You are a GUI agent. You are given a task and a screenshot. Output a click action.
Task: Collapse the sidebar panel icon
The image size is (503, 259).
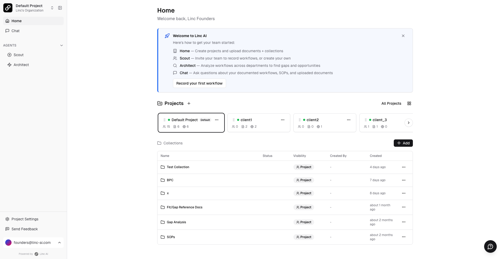[x=60, y=8]
